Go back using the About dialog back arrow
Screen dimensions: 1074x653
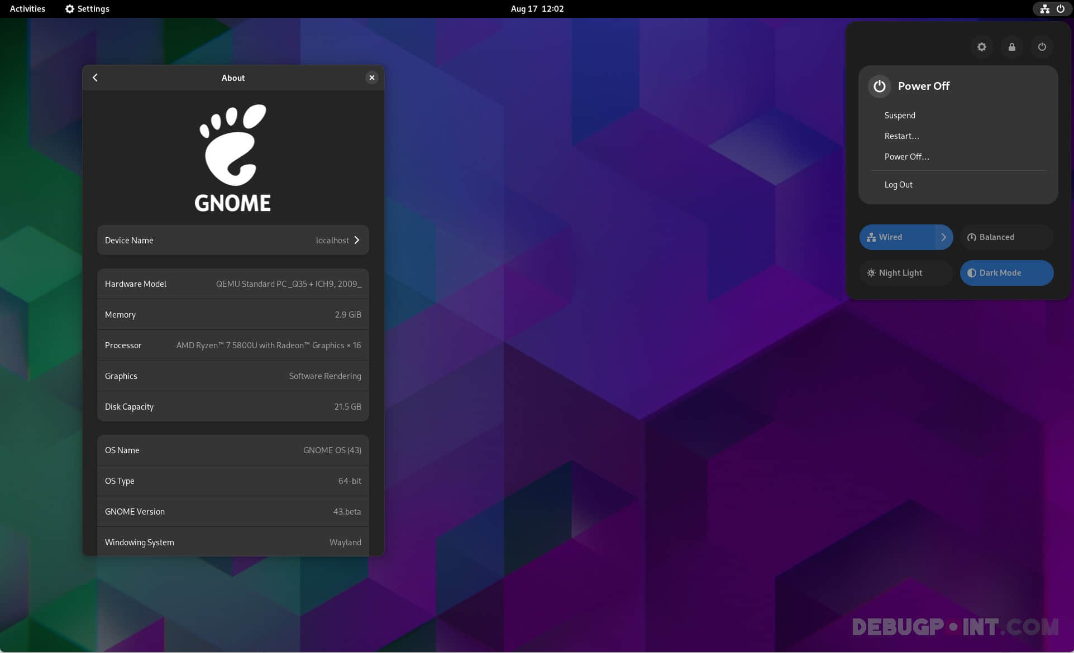click(95, 78)
